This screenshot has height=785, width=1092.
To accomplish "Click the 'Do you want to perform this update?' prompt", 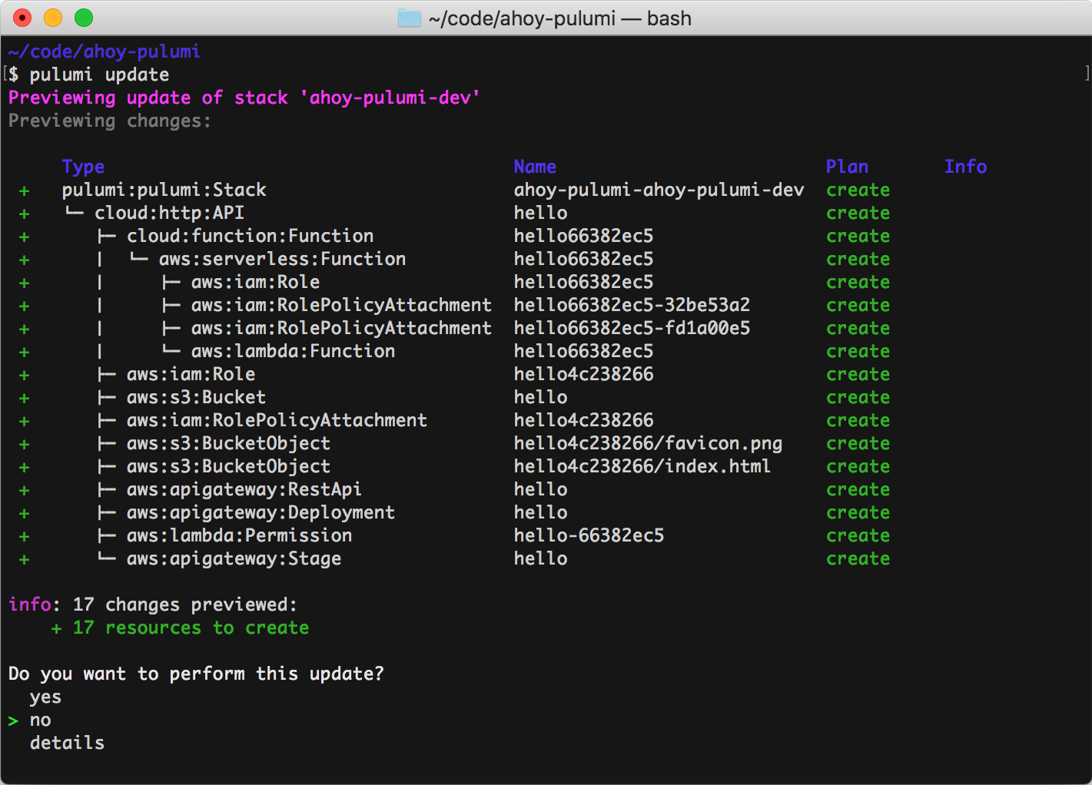I will 196,674.
